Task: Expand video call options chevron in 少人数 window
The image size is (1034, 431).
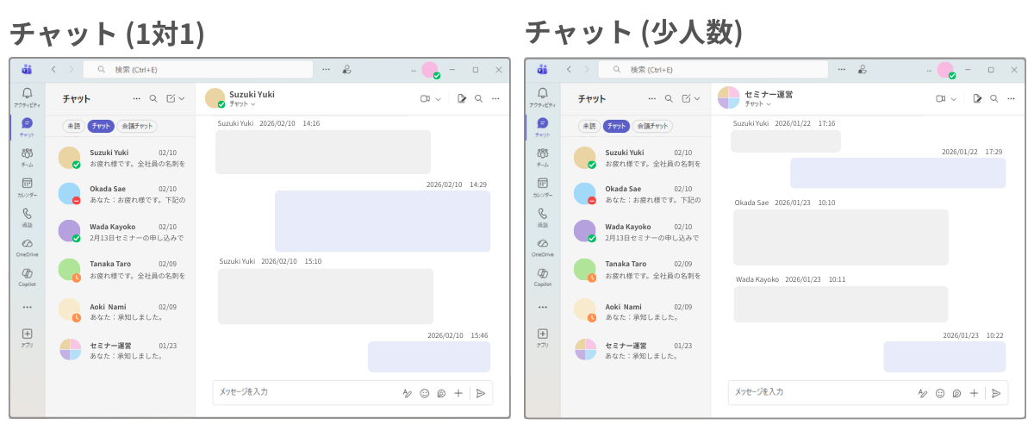Action: [x=954, y=98]
